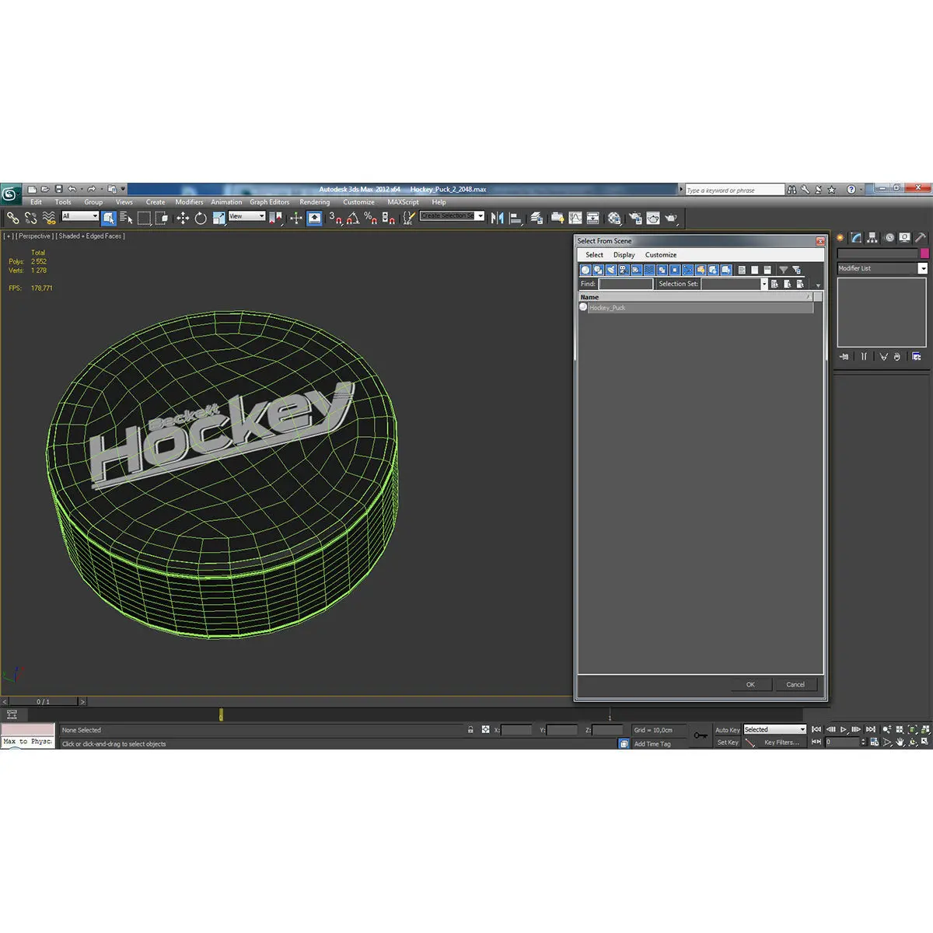Open the Customize menu in Select From Scene
Image resolution: width=933 pixels, height=933 pixels.
(x=661, y=255)
